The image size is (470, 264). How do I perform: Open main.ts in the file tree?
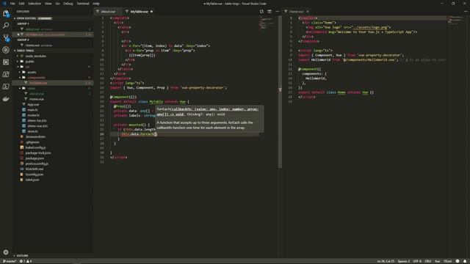click(x=32, y=110)
